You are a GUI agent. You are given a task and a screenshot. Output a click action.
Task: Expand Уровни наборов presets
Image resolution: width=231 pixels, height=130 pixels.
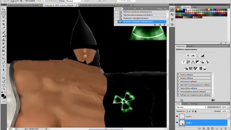pos(178,75)
